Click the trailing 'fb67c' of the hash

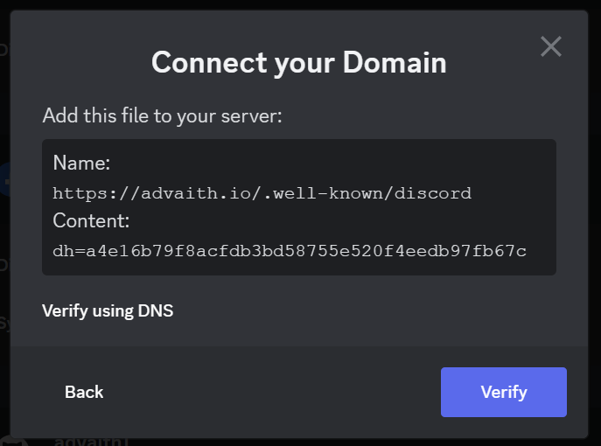(x=500, y=251)
